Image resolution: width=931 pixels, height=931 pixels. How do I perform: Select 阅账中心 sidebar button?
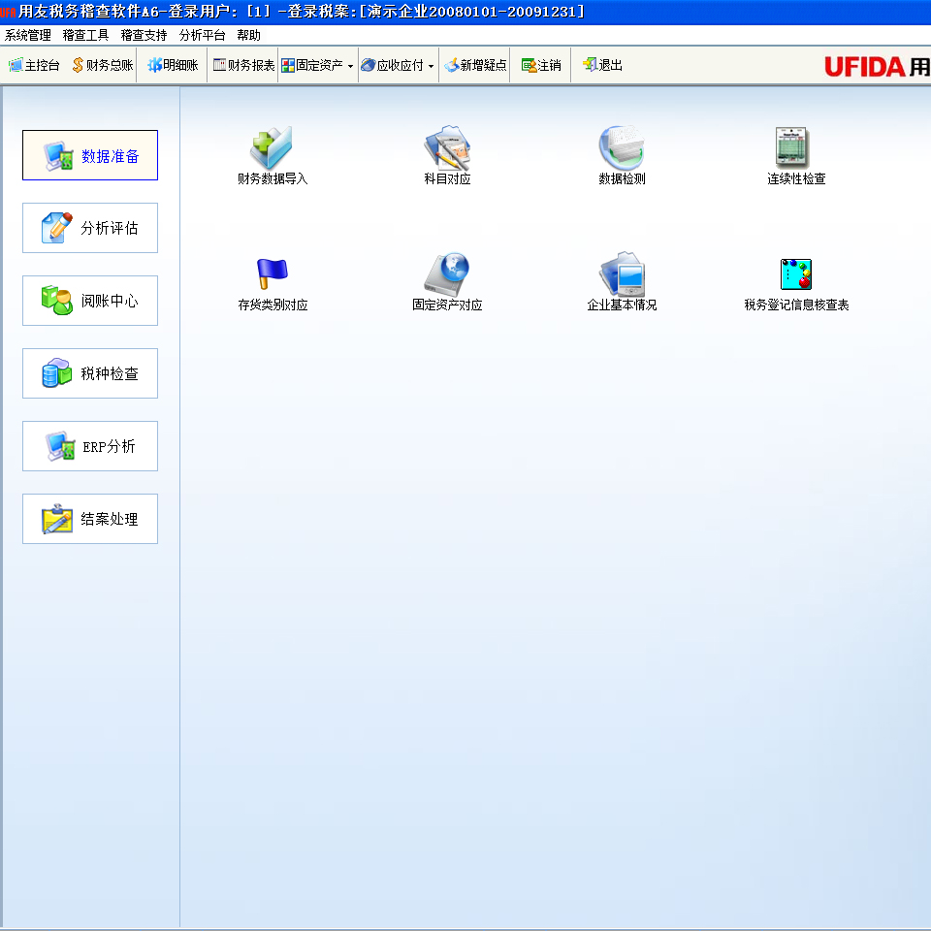(x=90, y=301)
